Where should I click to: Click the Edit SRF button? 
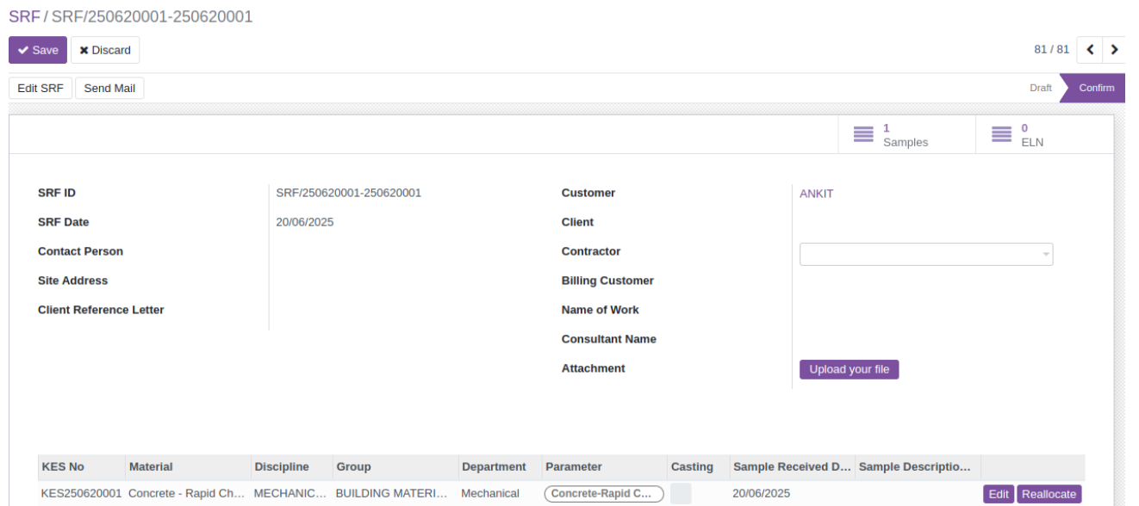40,88
